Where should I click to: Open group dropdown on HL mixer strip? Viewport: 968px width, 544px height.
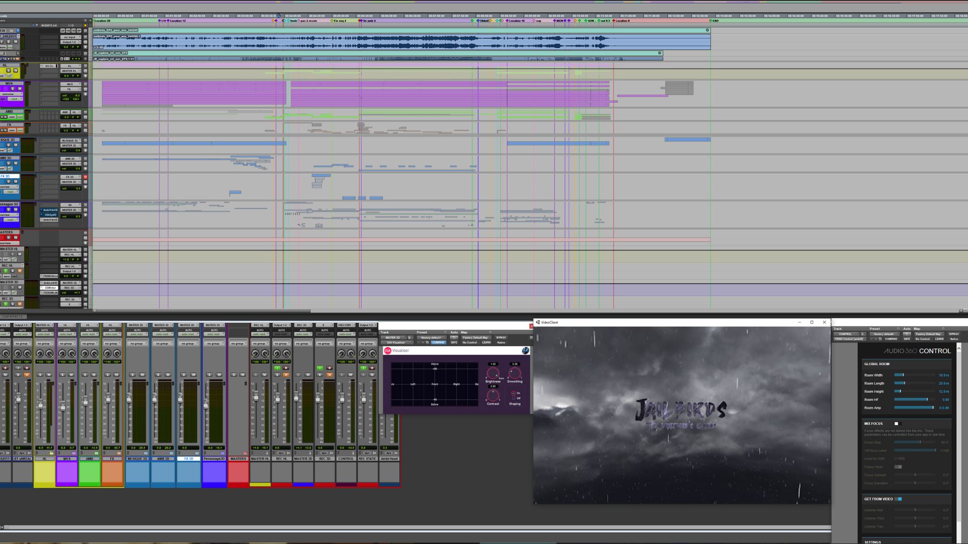tap(45, 344)
